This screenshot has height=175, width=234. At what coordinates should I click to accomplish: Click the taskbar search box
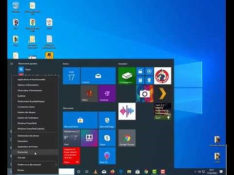coord(66,172)
